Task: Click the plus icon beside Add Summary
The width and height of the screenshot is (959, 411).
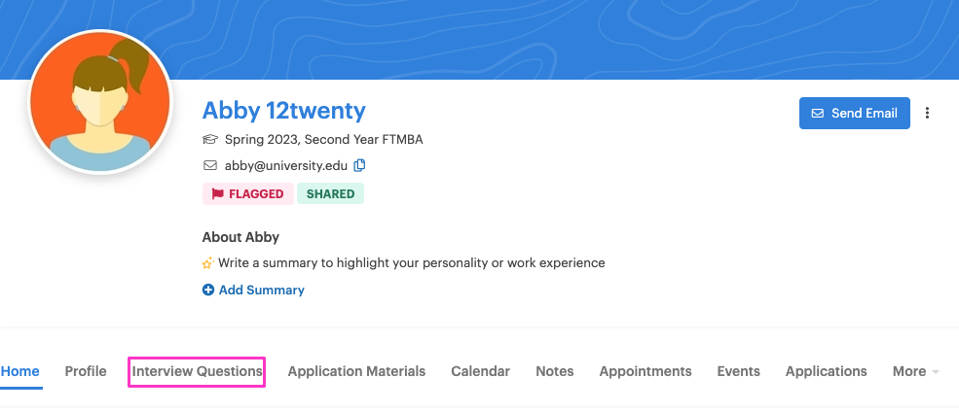Action: 208,291
